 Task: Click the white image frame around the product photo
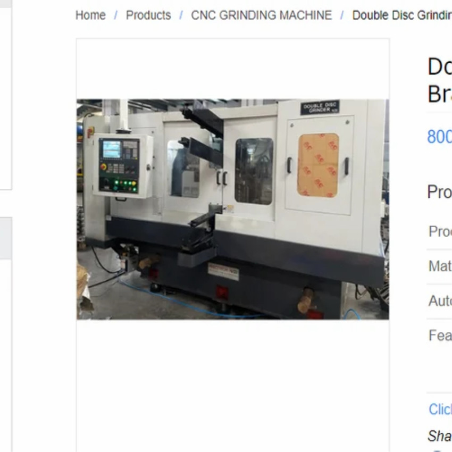coord(232,69)
